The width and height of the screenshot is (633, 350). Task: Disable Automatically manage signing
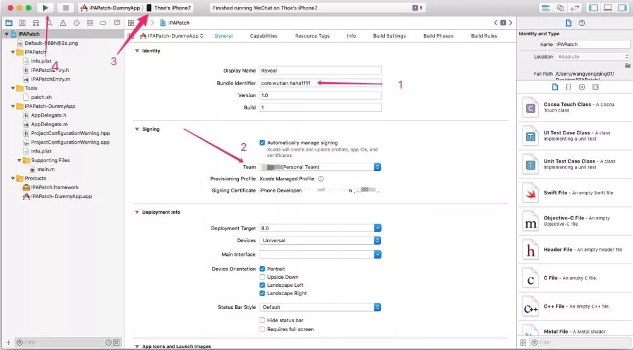(x=263, y=143)
